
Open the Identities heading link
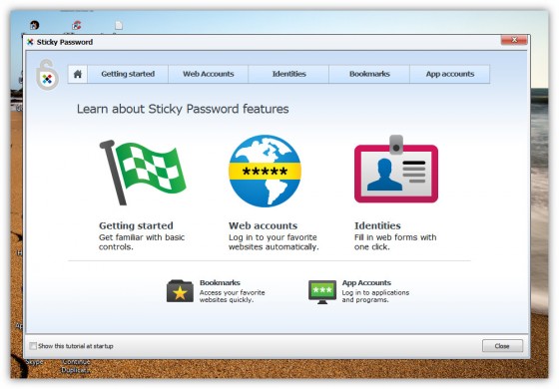click(x=377, y=225)
